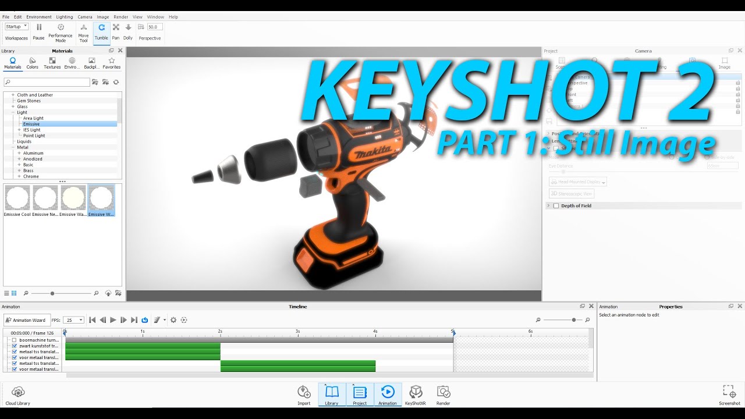Take a Screenshot of the view
The image size is (745, 419).
729,395
